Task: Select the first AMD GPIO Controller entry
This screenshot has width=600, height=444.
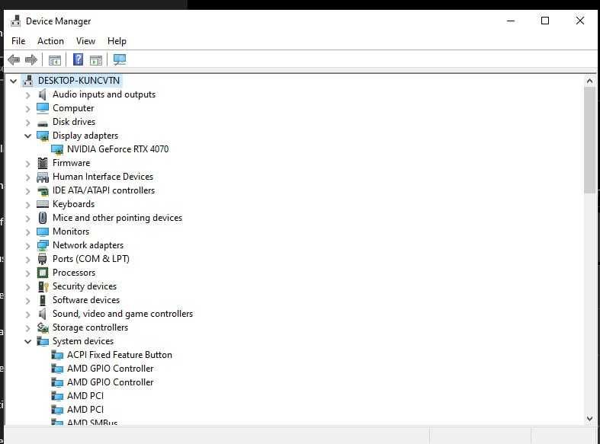Action: 111,369
